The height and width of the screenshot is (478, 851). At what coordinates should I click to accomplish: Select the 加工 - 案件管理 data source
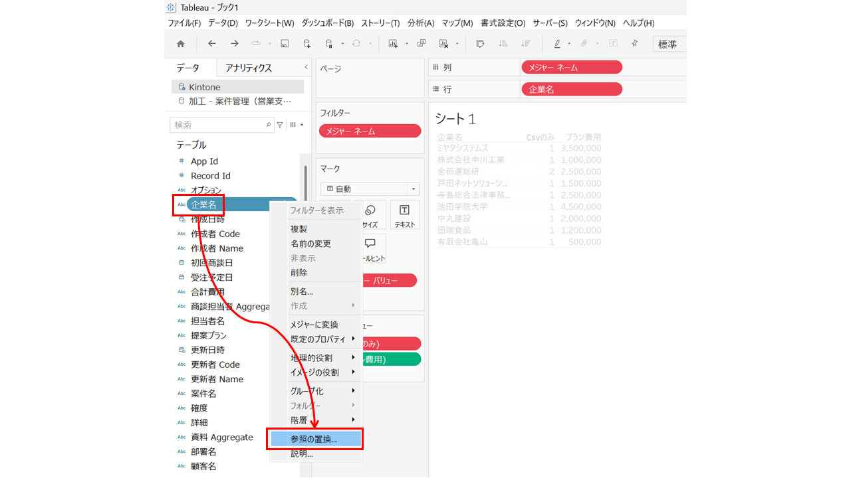click(237, 101)
